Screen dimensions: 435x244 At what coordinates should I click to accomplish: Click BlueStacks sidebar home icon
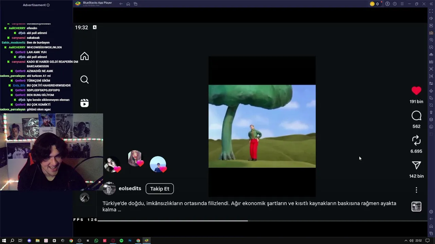point(431,226)
